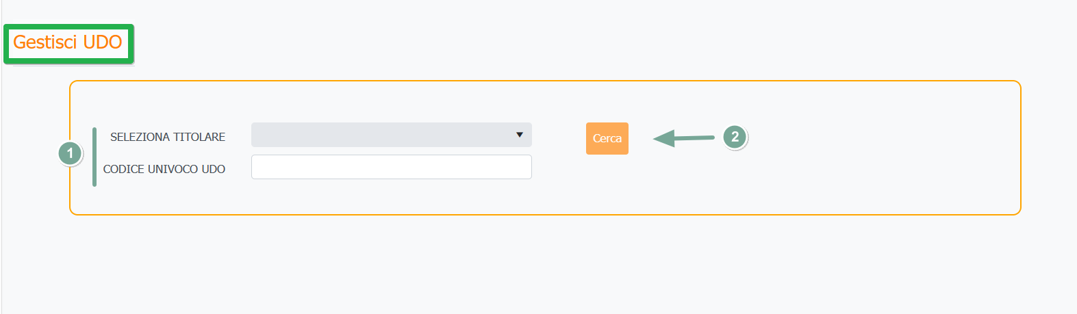Click the CODICE UNIVOCO UDO label

[164, 169]
